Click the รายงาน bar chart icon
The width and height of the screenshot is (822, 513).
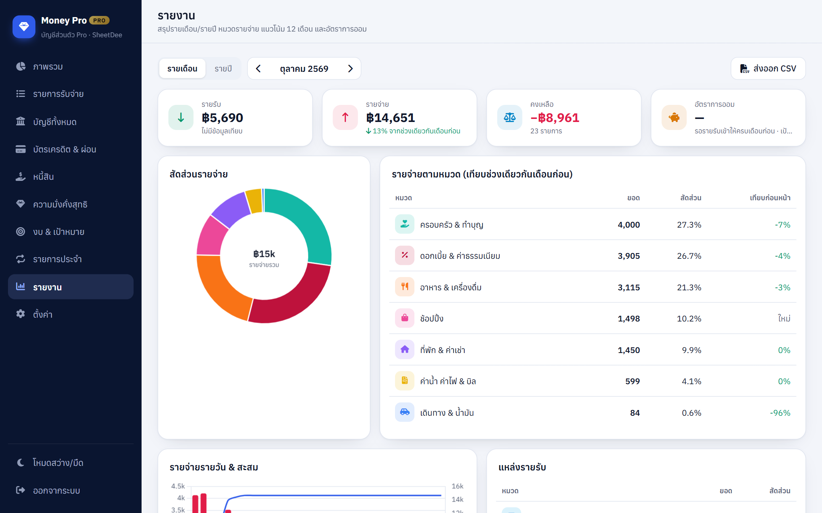click(x=21, y=287)
